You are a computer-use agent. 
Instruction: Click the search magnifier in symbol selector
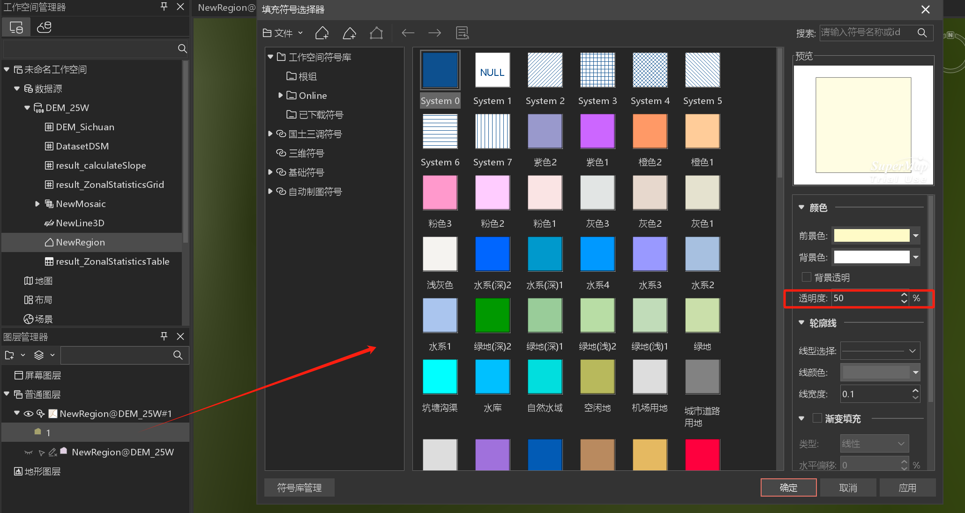click(922, 33)
